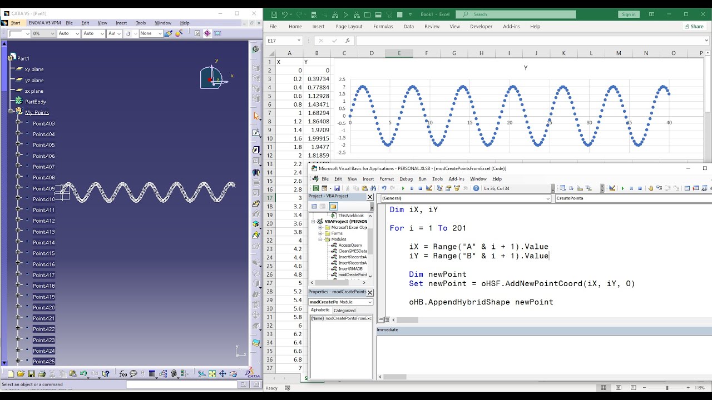This screenshot has width=712, height=400.
Task: Click VBA Reset stop square icon
Action: (420, 188)
